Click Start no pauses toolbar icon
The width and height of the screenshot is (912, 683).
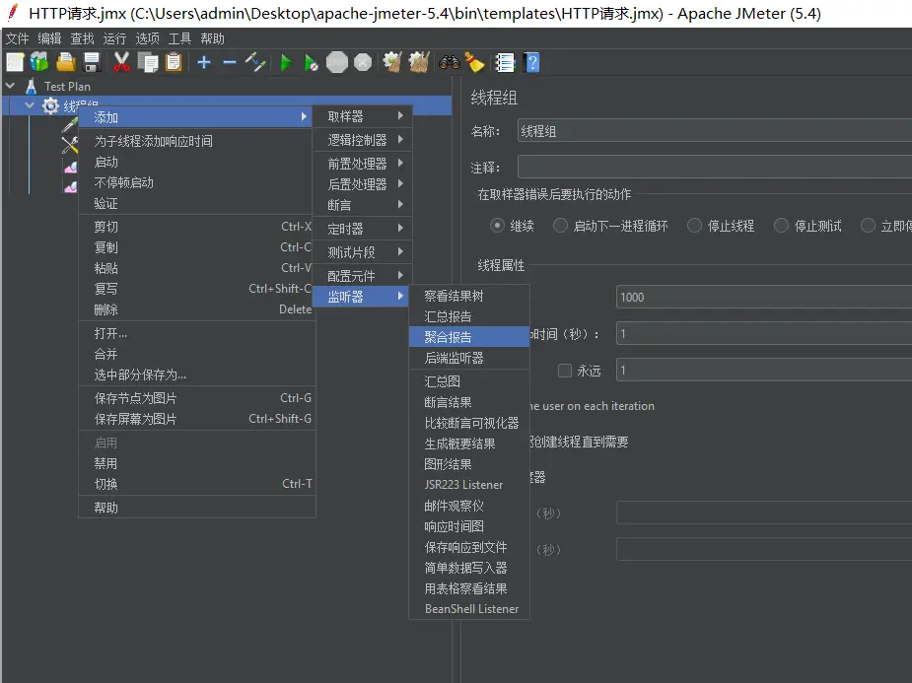(311, 62)
